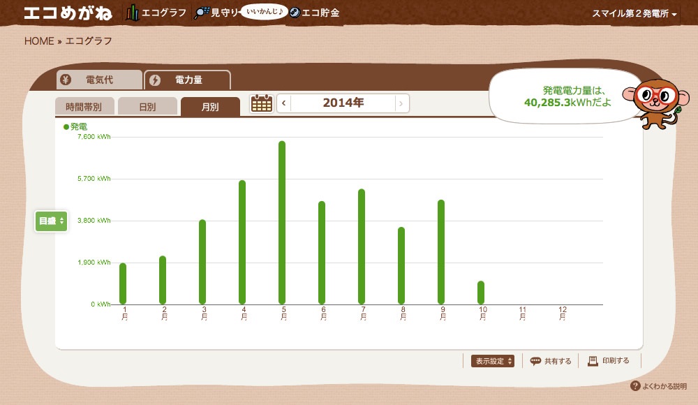
Task: Expand the スマイル第２発電所 dropdown
Action: 634,14
